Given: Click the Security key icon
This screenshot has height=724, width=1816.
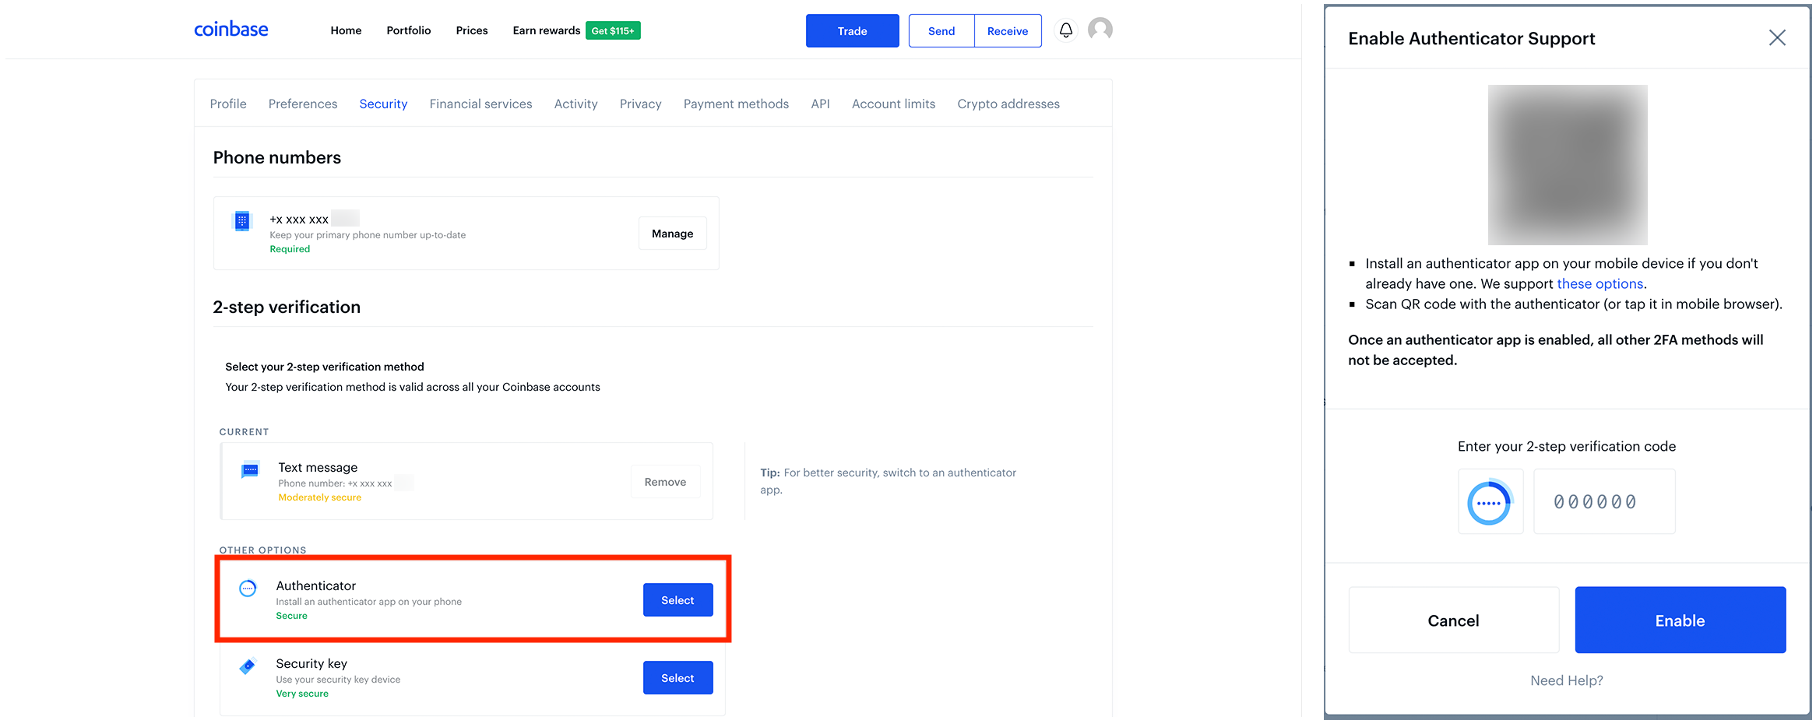Looking at the screenshot, I should click(x=248, y=666).
